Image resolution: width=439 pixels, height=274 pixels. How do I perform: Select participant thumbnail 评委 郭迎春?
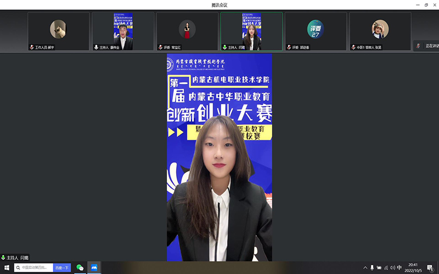tap(316, 32)
